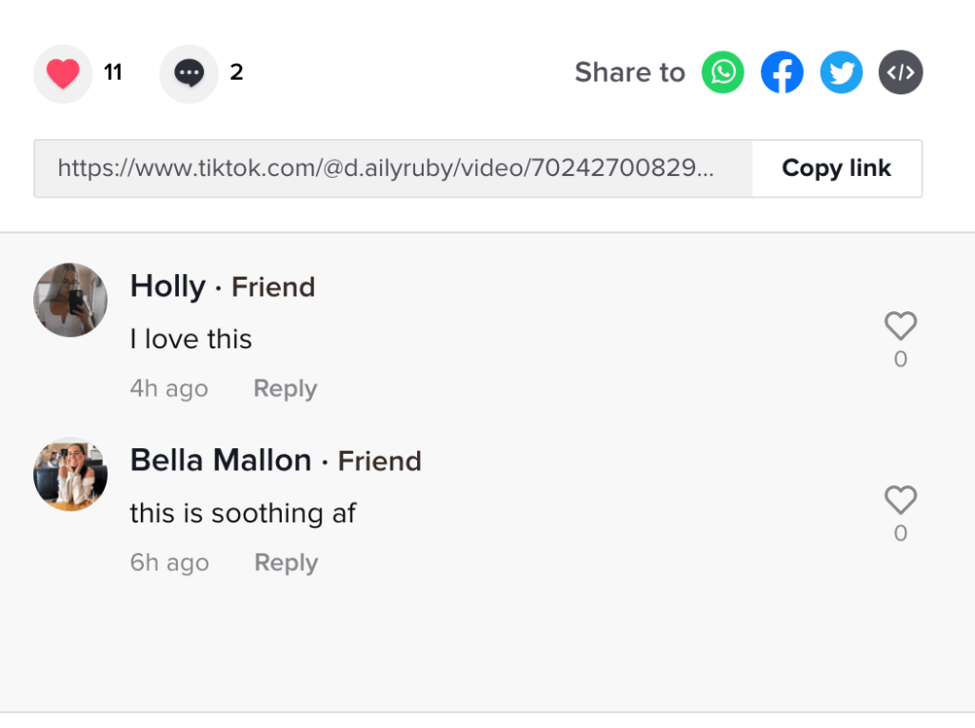Share the video to WhatsApp

(x=723, y=72)
